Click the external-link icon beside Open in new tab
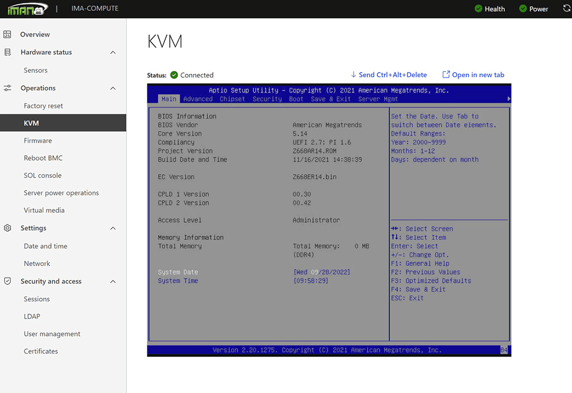Screen dimensions: 572x393 [x=446, y=74]
